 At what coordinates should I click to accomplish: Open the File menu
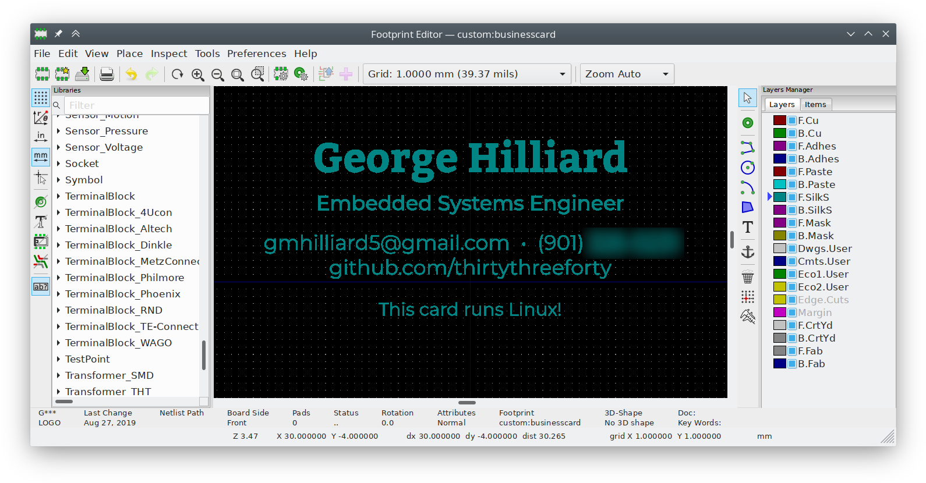tap(42, 54)
